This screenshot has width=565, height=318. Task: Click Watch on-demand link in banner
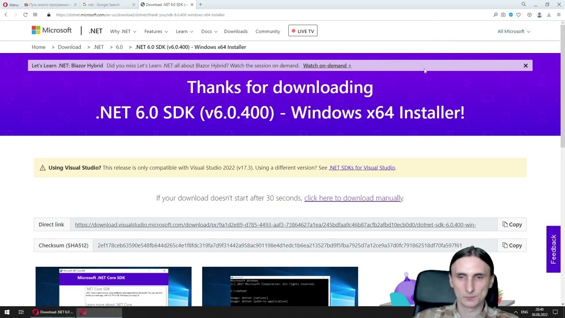coord(327,65)
